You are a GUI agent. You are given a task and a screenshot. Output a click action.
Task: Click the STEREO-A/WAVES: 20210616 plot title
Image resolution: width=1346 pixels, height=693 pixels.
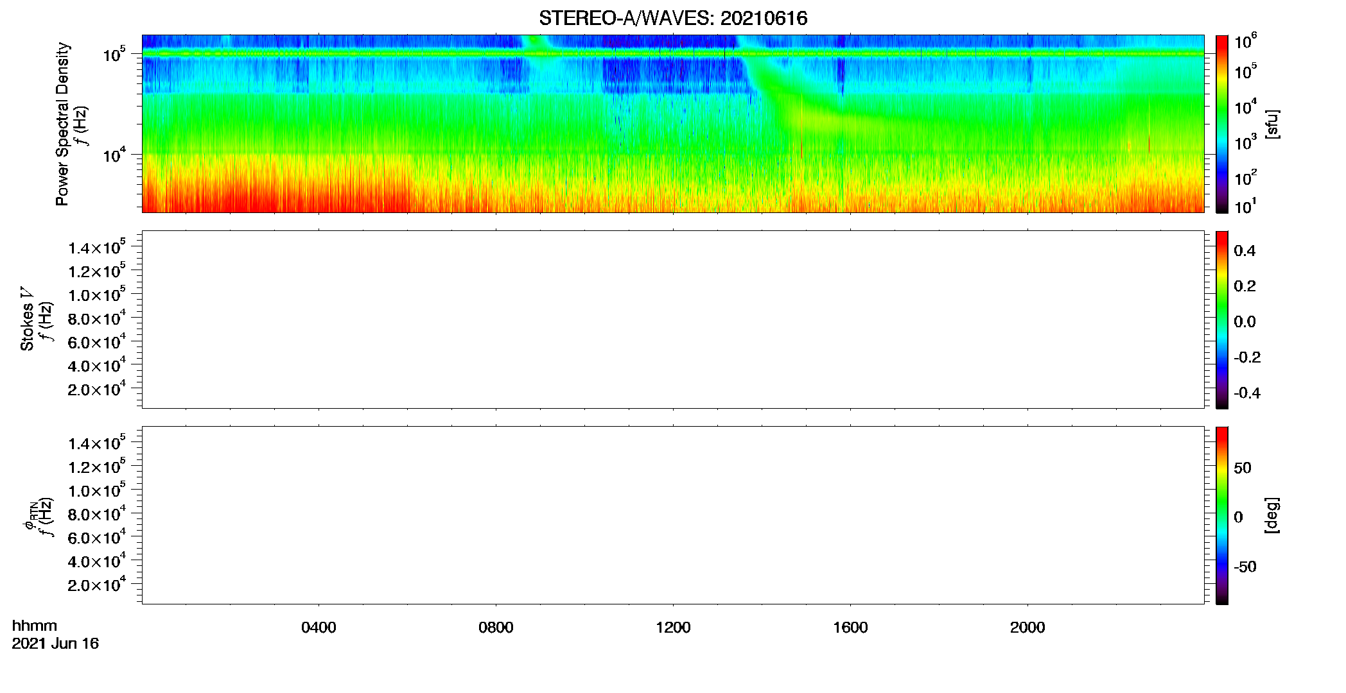click(x=673, y=18)
